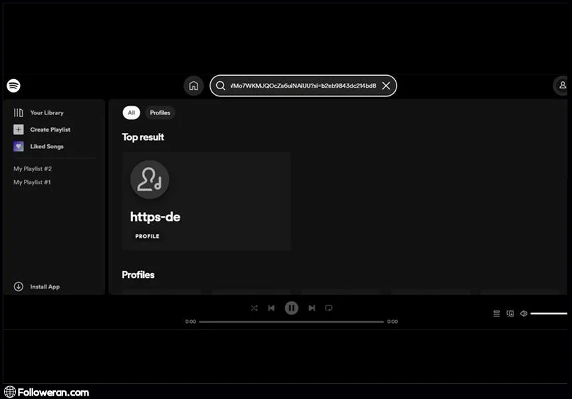Pause the current playback
The width and height of the screenshot is (572, 399).
[291, 308]
